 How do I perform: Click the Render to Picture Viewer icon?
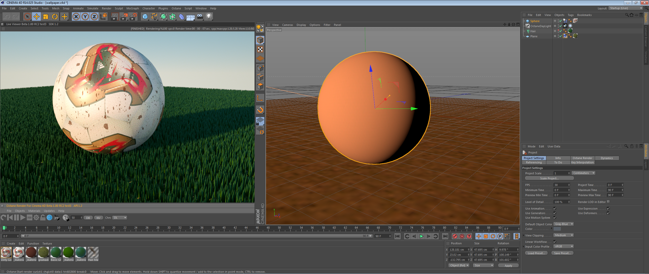pyautogui.click(x=124, y=17)
